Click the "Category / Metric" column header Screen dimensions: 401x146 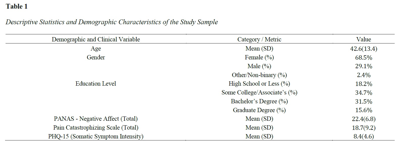pos(259,39)
